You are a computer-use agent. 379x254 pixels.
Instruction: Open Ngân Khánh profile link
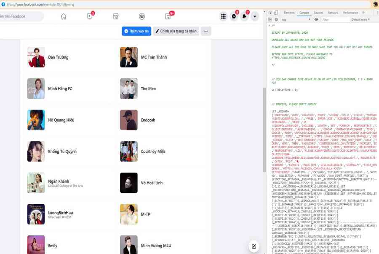point(59,181)
